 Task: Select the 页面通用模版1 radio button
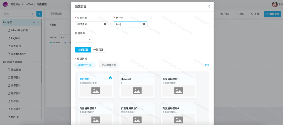193,78
